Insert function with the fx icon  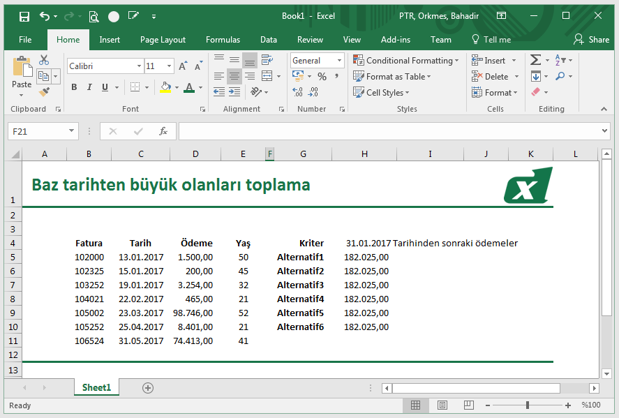(163, 131)
